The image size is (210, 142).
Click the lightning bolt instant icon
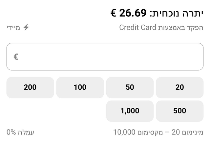pyautogui.click(x=26, y=27)
